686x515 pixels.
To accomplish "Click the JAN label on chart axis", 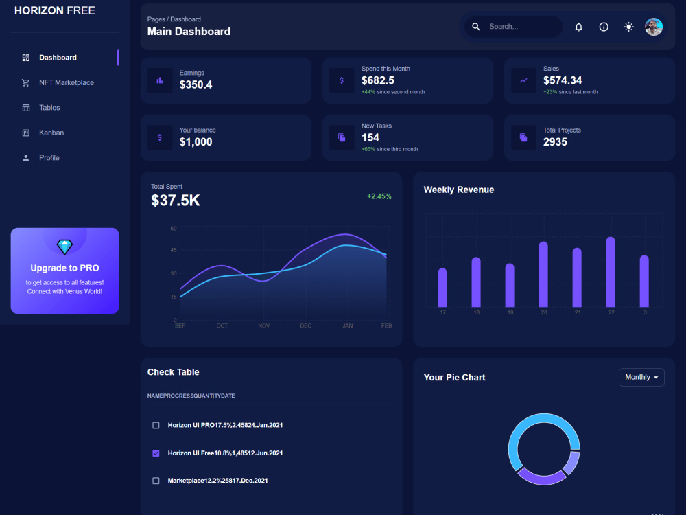I will 348,325.
